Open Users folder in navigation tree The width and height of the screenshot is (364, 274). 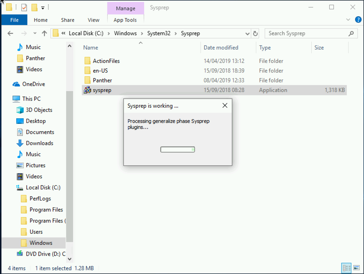click(36, 232)
